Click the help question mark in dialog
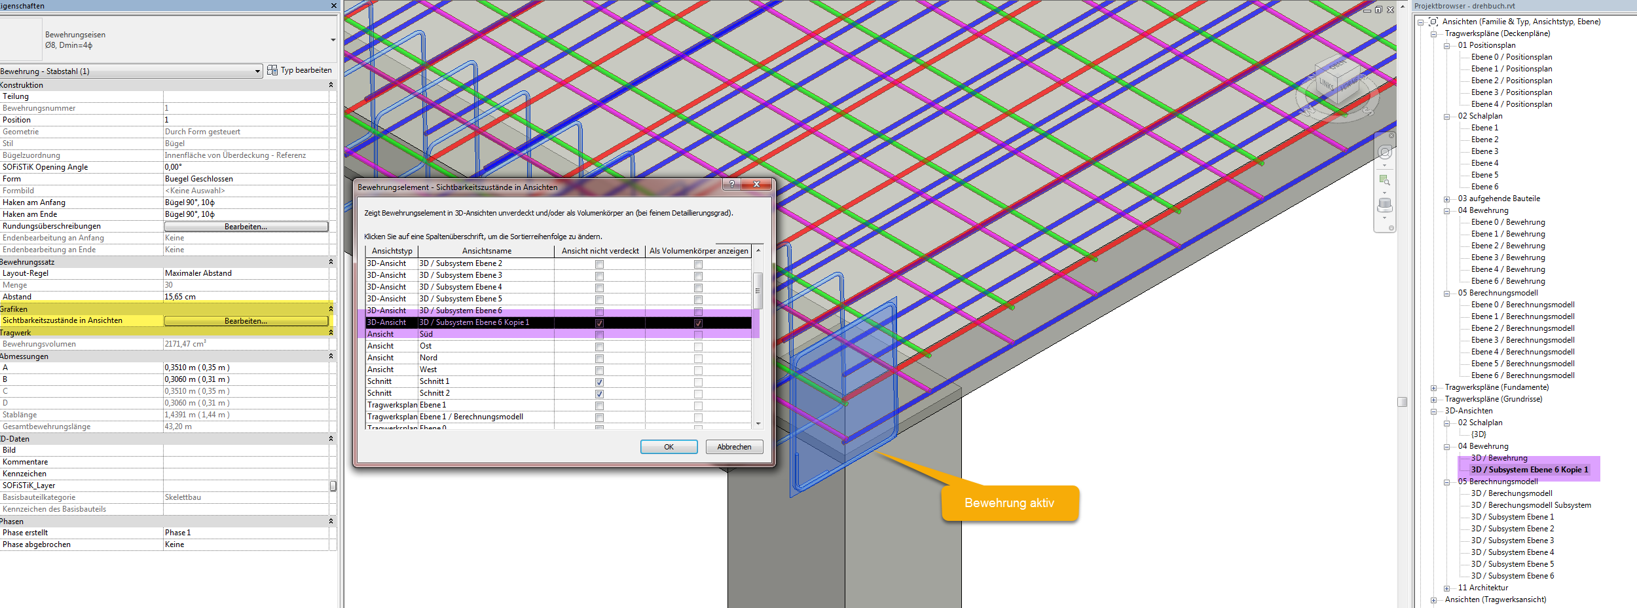The width and height of the screenshot is (1637, 608). [731, 185]
